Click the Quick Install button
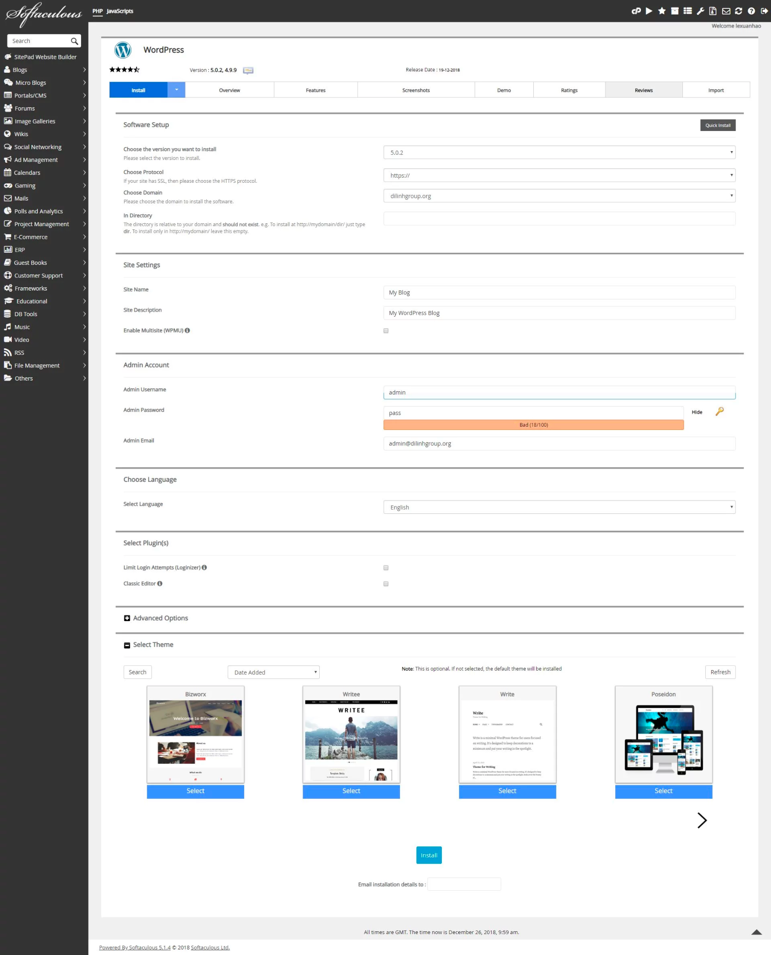 pos(718,125)
